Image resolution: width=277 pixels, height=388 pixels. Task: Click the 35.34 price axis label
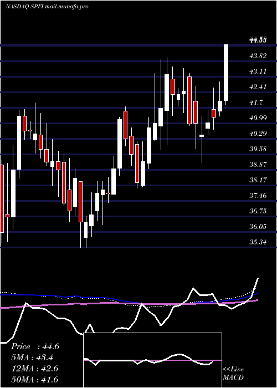coord(258,242)
